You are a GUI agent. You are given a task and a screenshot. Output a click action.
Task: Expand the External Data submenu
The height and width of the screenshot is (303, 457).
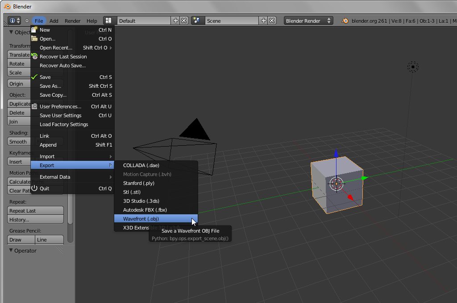72,177
